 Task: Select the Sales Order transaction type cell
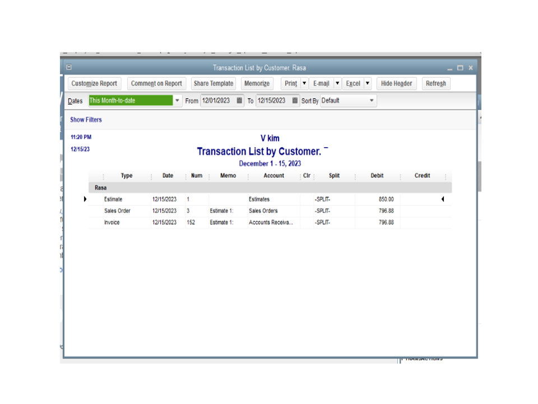pyautogui.click(x=117, y=210)
